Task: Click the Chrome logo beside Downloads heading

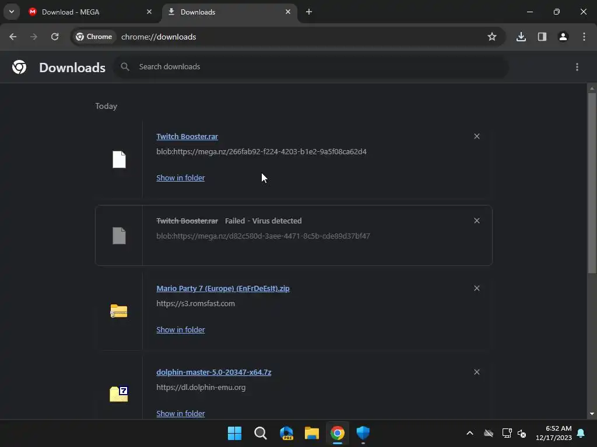Action: [x=19, y=67]
